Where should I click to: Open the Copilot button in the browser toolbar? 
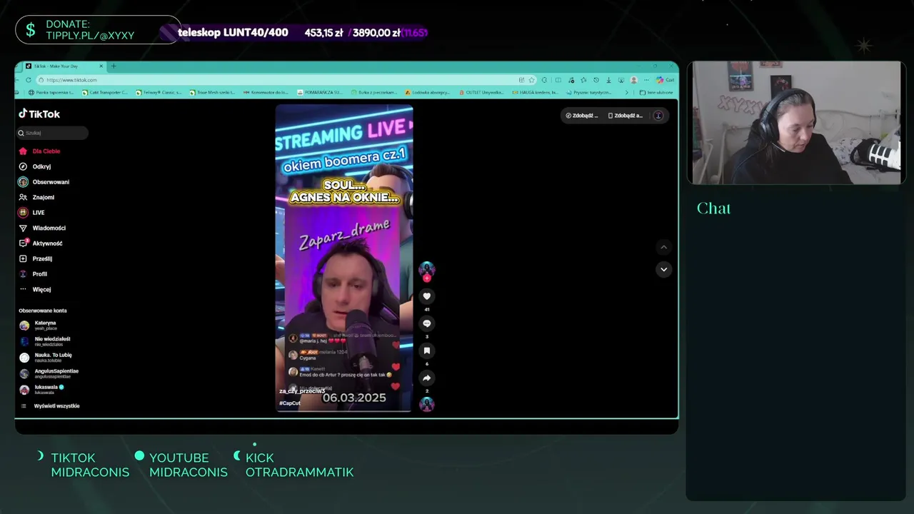(664, 80)
